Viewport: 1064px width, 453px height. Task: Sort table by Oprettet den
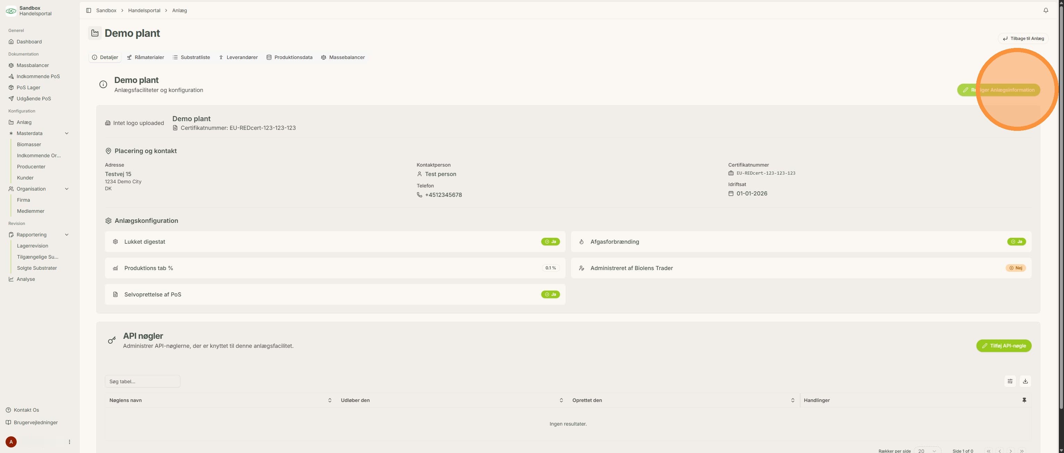click(x=792, y=400)
